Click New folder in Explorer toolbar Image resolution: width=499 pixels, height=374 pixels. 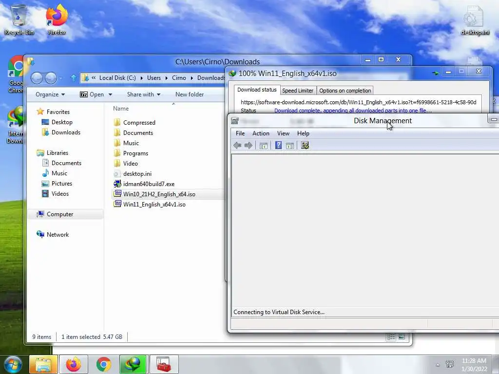[x=190, y=94]
